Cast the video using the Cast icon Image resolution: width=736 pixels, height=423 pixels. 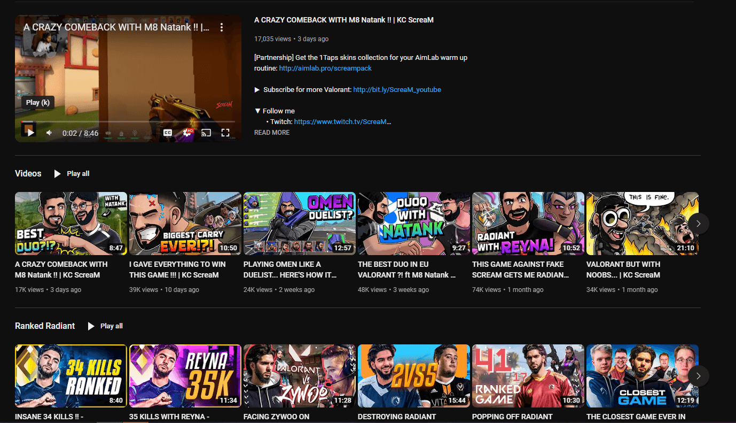(206, 133)
